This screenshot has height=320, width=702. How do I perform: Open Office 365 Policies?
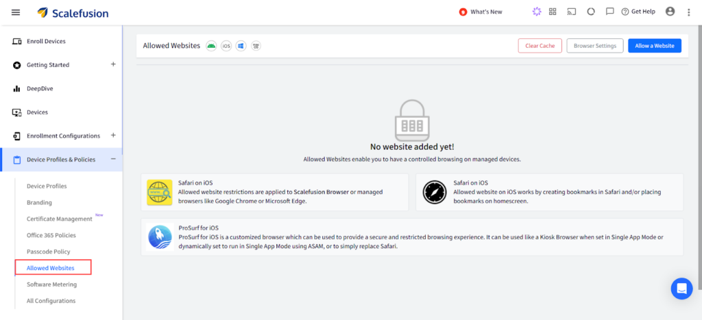[x=51, y=235]
